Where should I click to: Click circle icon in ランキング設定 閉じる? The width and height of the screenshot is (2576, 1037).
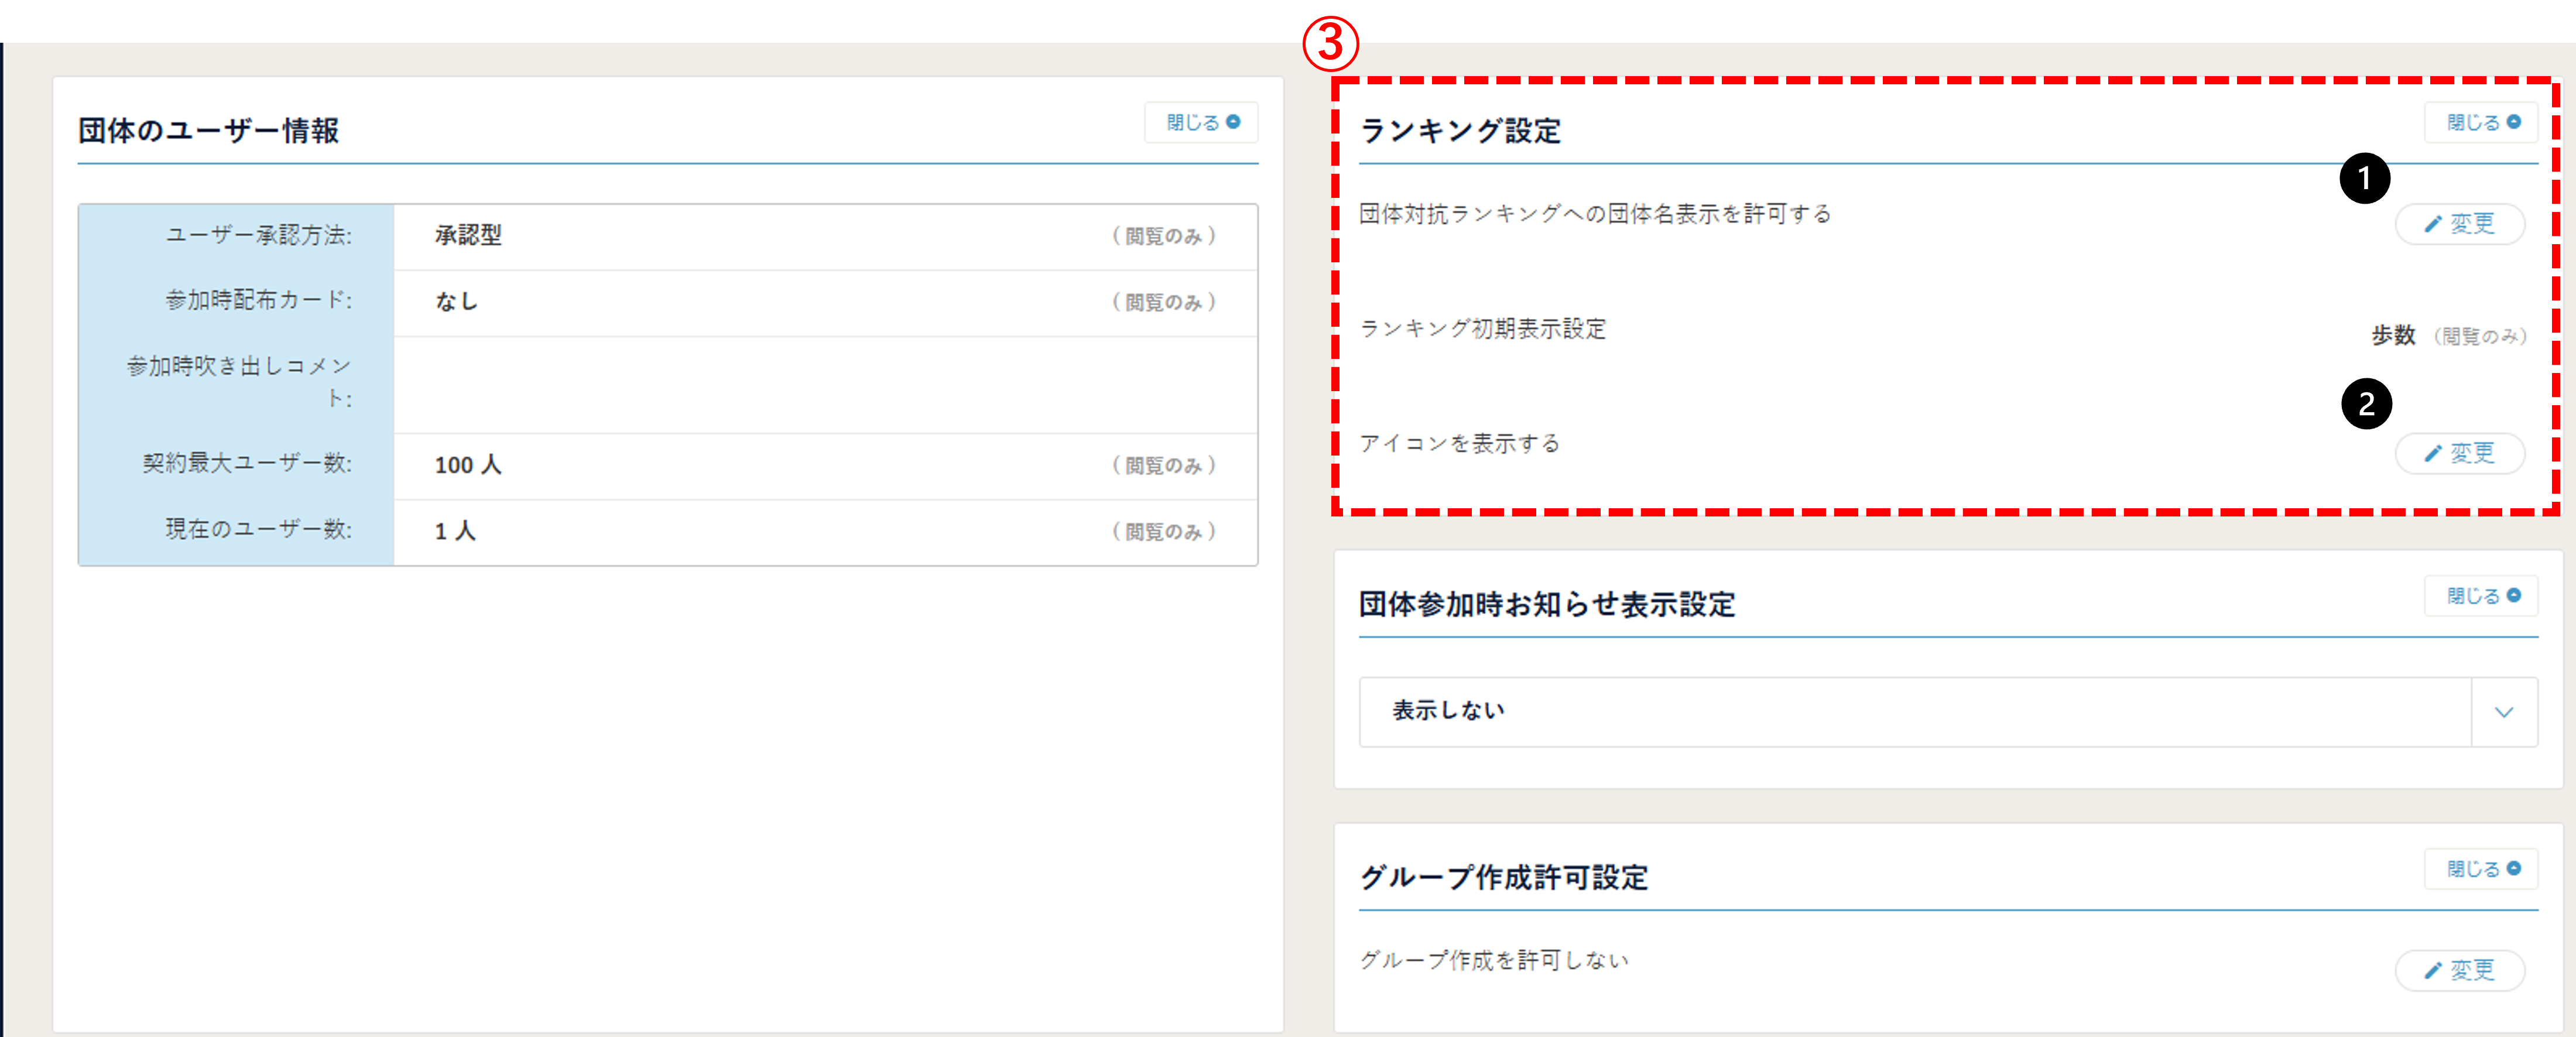(x=2514, y=122)
